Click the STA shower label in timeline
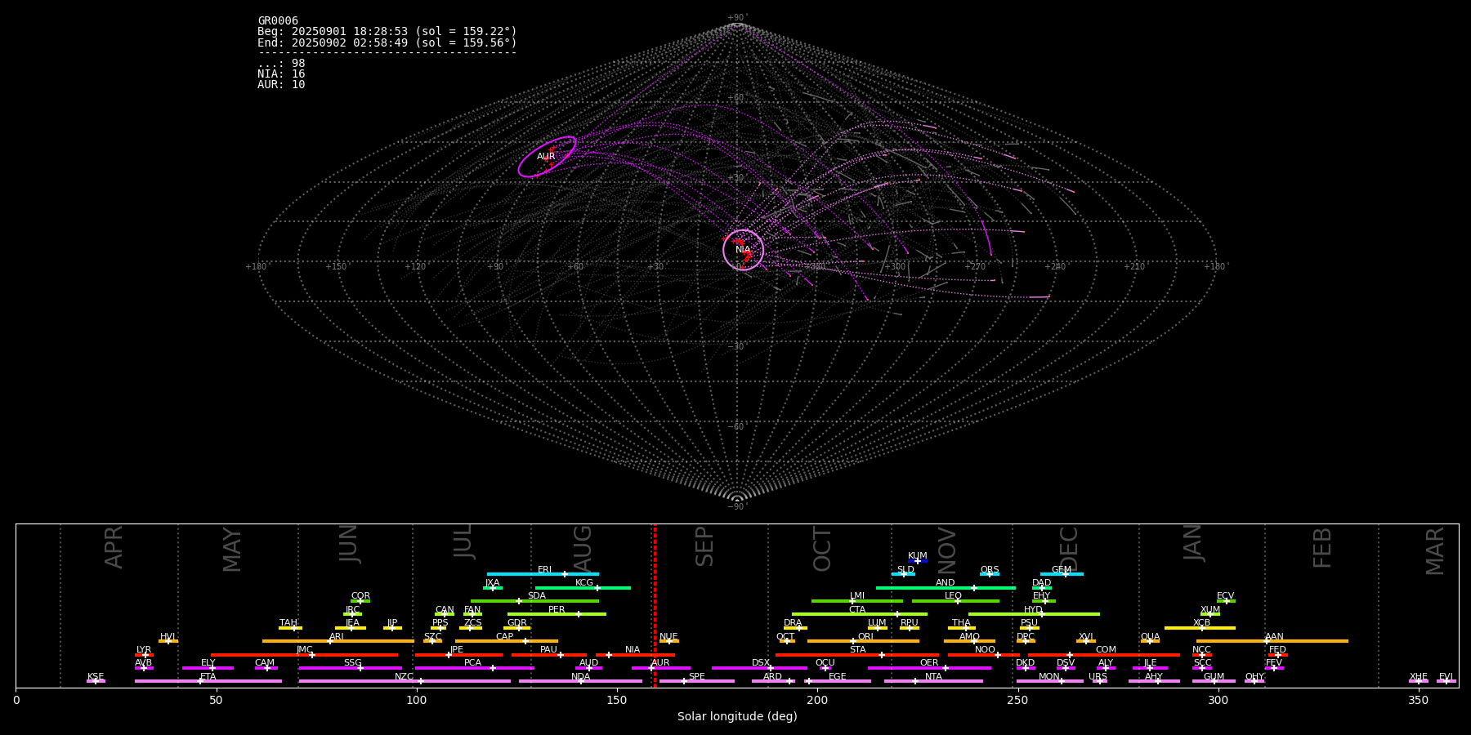This screenshot has width=1471, height=735. pyautogui.click(x=857, y=650)
